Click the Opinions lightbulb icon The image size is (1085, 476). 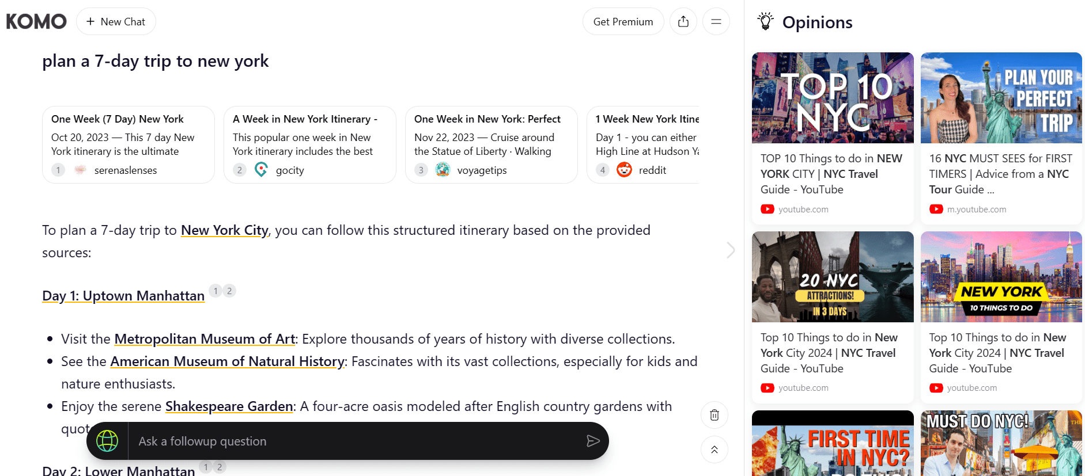(765, 22)
